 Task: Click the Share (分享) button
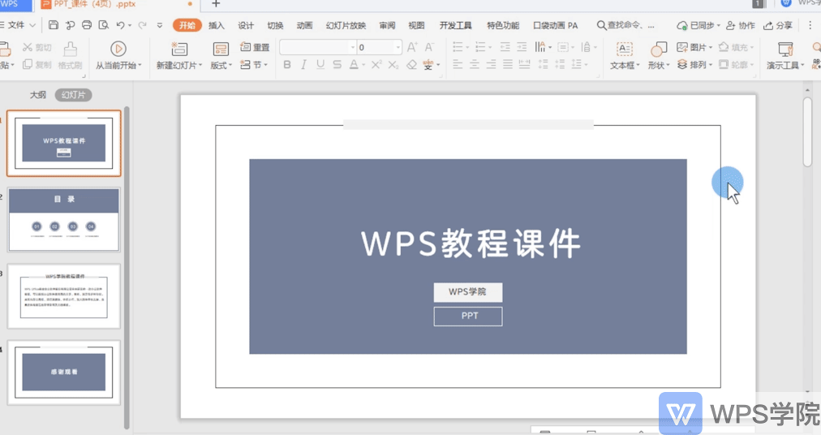coord(777,25)
